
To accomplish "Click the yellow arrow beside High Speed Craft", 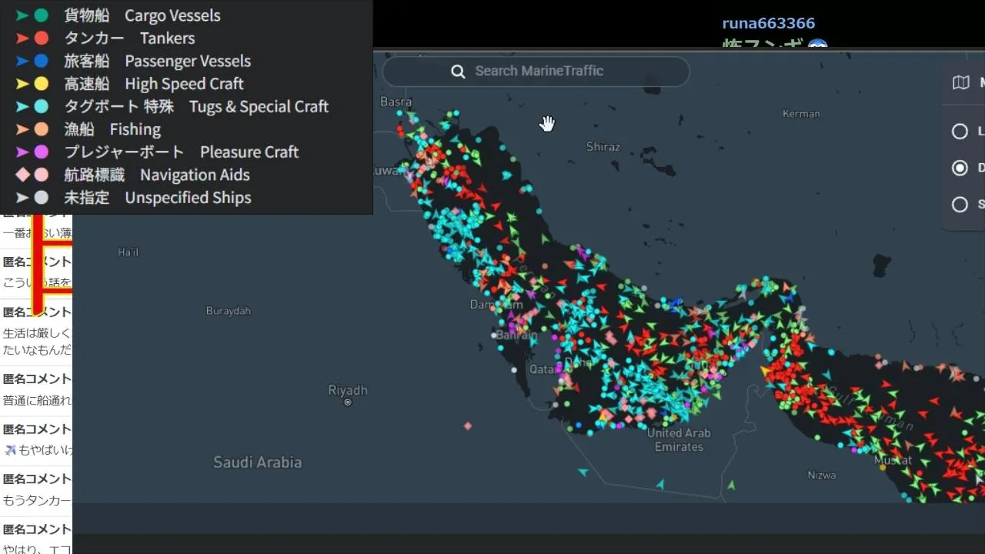I will tap(22, 84).
